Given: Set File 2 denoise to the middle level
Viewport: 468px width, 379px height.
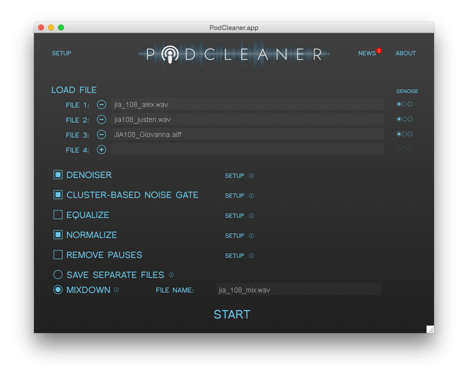Looking at the screenshot, I should tap(404, 119).
